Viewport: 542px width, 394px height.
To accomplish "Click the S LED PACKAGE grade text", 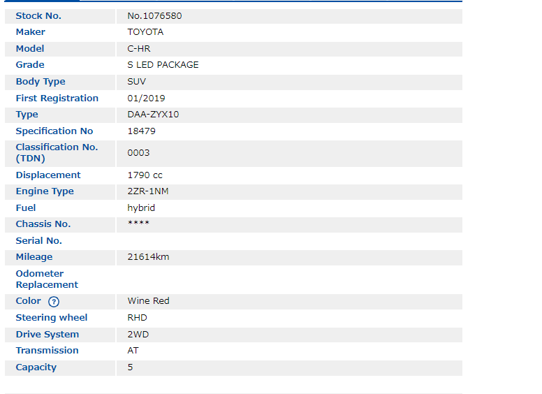I will [163, 65].
